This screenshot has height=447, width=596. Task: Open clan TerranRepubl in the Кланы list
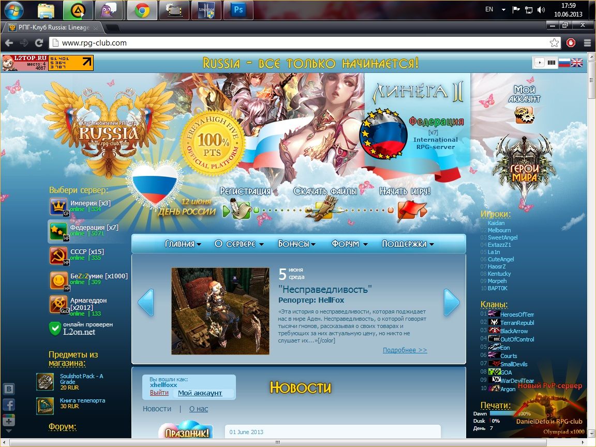coord(517,323)
